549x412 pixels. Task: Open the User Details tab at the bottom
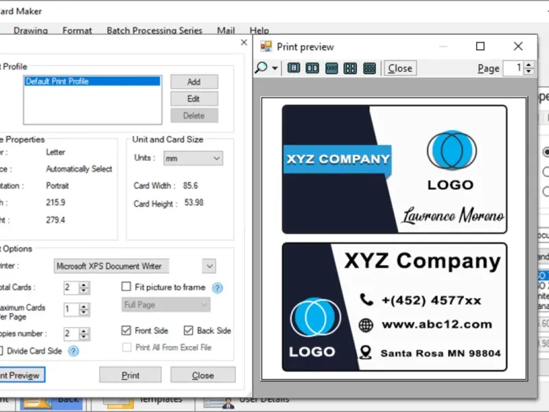(x=247, y=403)
